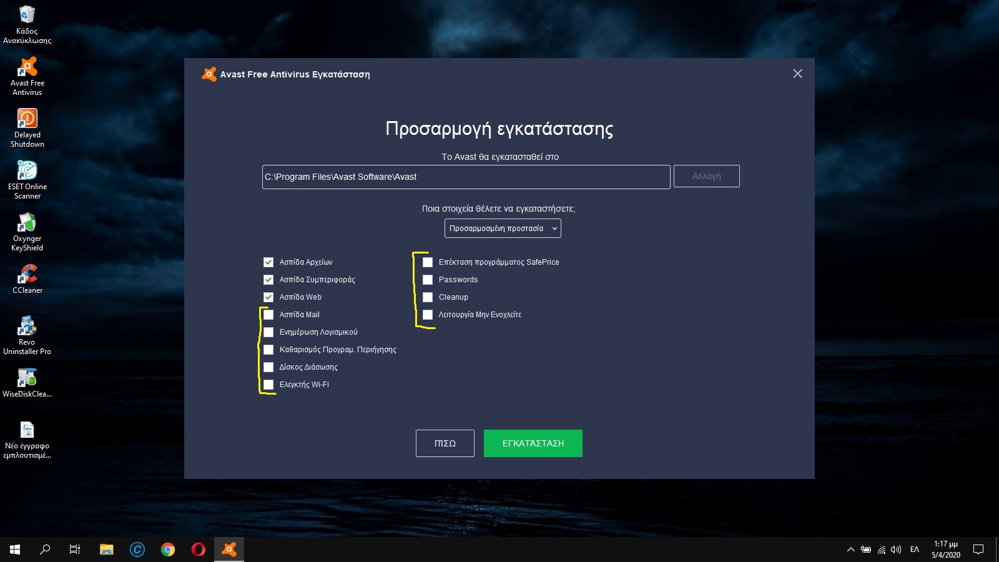999x562 pixels.
Task: Click the Avast logo in the installer title
Action: pos(209,74)
